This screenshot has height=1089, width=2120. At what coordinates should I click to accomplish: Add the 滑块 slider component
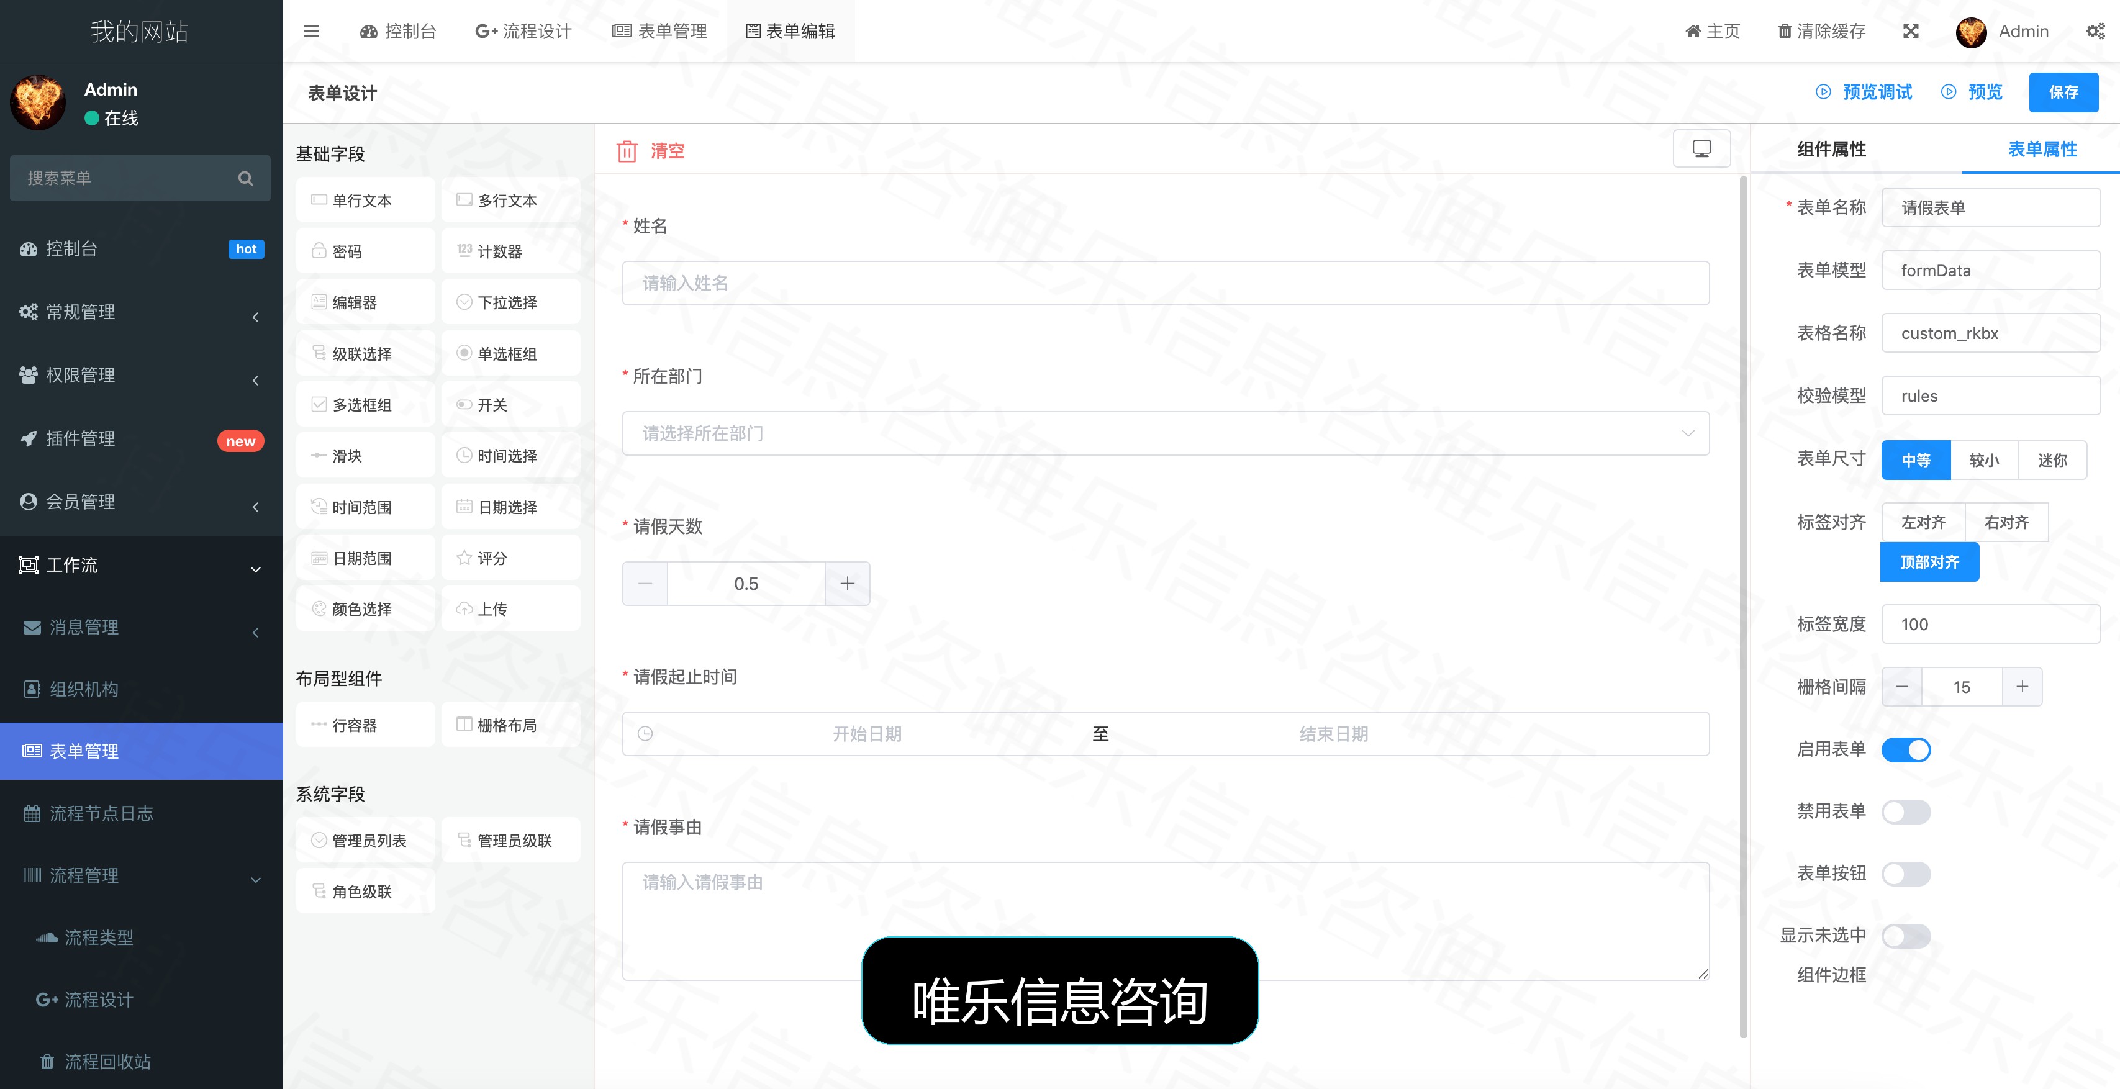point(365,456)
